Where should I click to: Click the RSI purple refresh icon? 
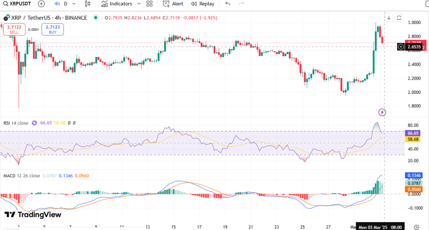click(x=34, y=123)
